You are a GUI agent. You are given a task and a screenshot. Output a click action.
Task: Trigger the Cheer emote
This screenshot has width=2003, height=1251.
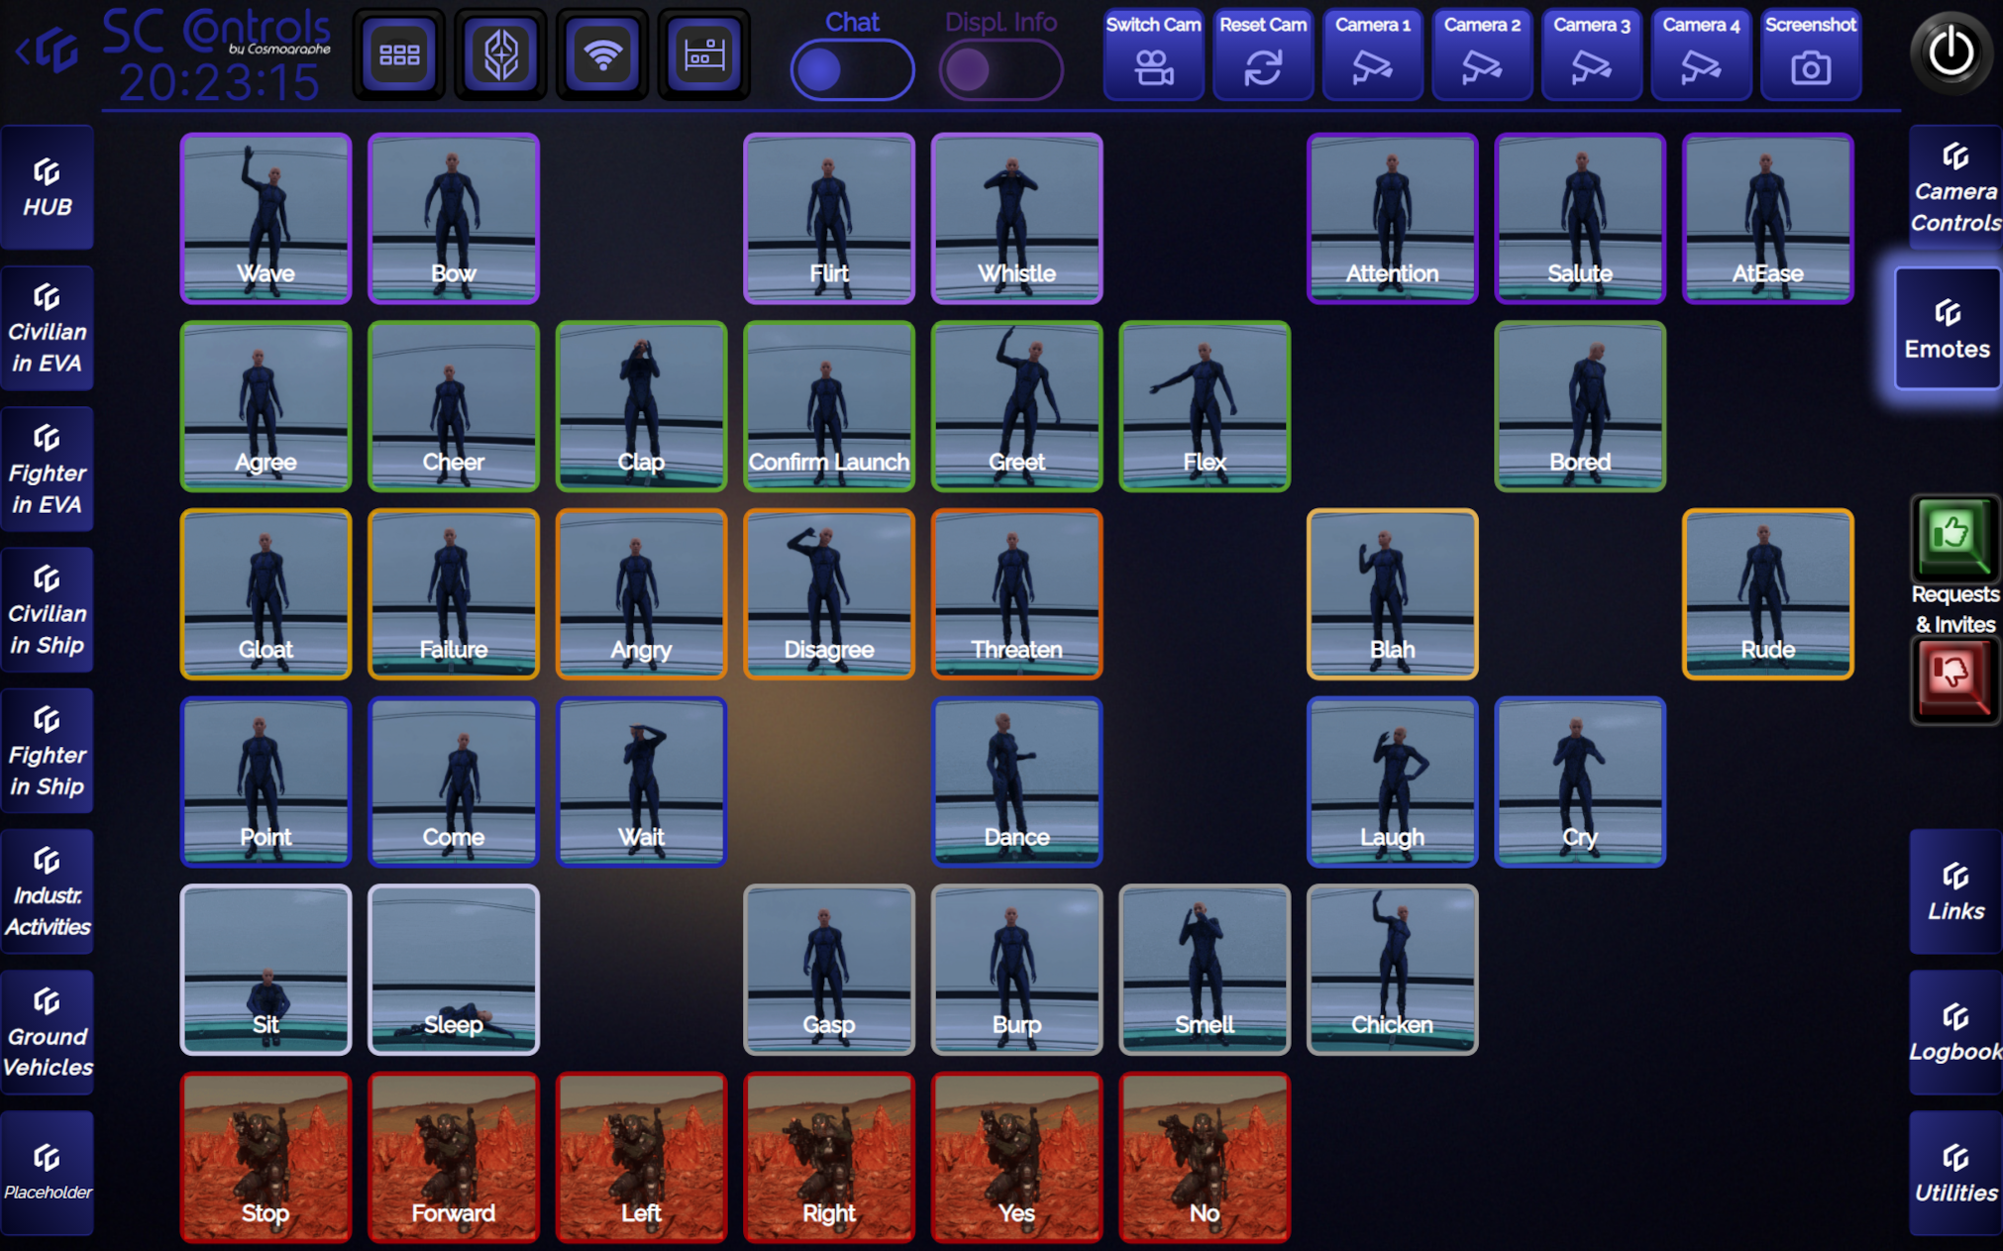coord(454,406)
